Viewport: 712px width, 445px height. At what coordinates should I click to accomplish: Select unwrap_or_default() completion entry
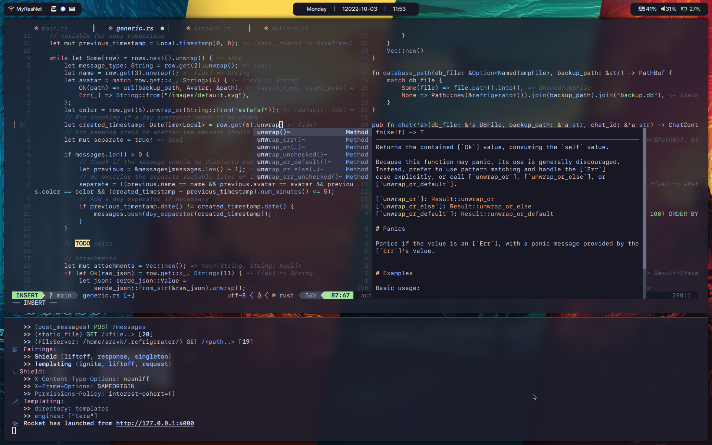click(294, 162)
